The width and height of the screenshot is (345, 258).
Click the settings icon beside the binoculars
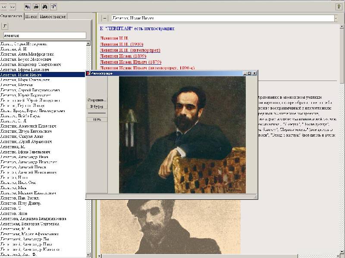53,7
